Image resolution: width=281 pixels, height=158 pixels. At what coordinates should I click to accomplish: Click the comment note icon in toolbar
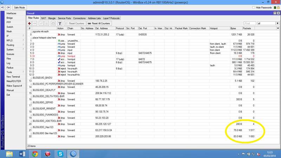pyautogui.click(x=53, y=24)
